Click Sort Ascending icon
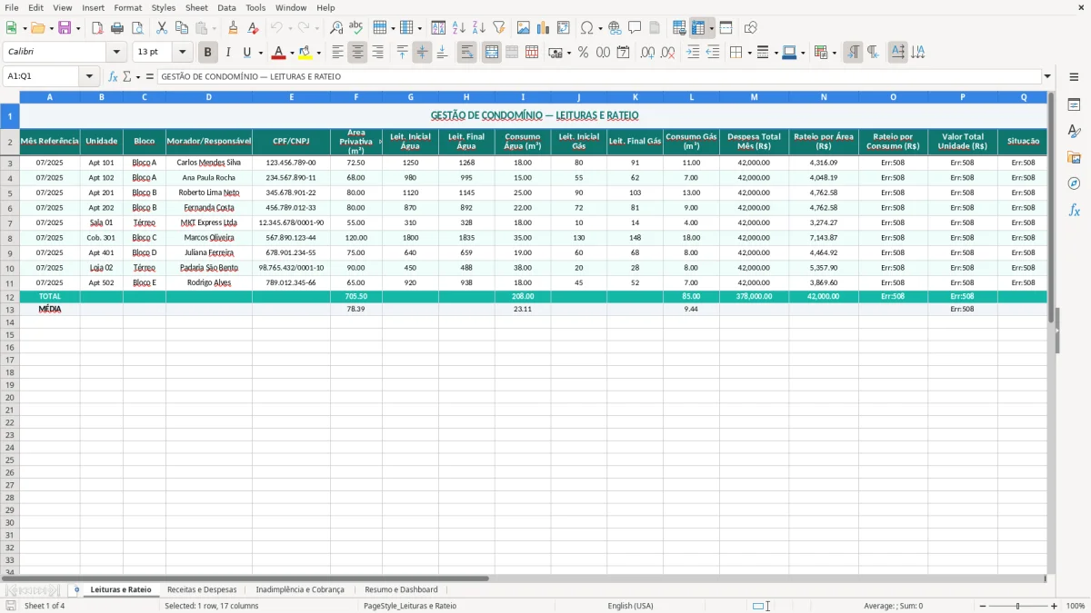This screenshot has height=613, width=1091. point(459,28)
